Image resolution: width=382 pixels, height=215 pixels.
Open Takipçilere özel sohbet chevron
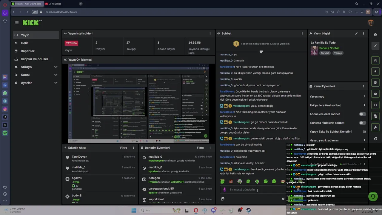364,105
